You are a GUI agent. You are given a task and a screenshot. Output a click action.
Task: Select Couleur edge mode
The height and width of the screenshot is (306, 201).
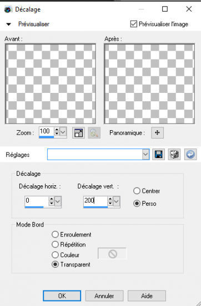(x=55, y=255)
